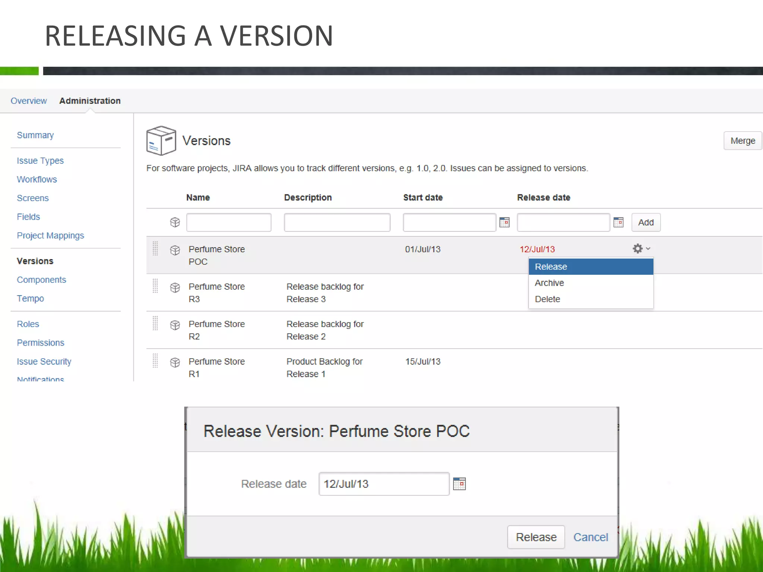763x572 pixels.
Task: Click the version icon for Perfume Store R1
Action: [175, 362]
